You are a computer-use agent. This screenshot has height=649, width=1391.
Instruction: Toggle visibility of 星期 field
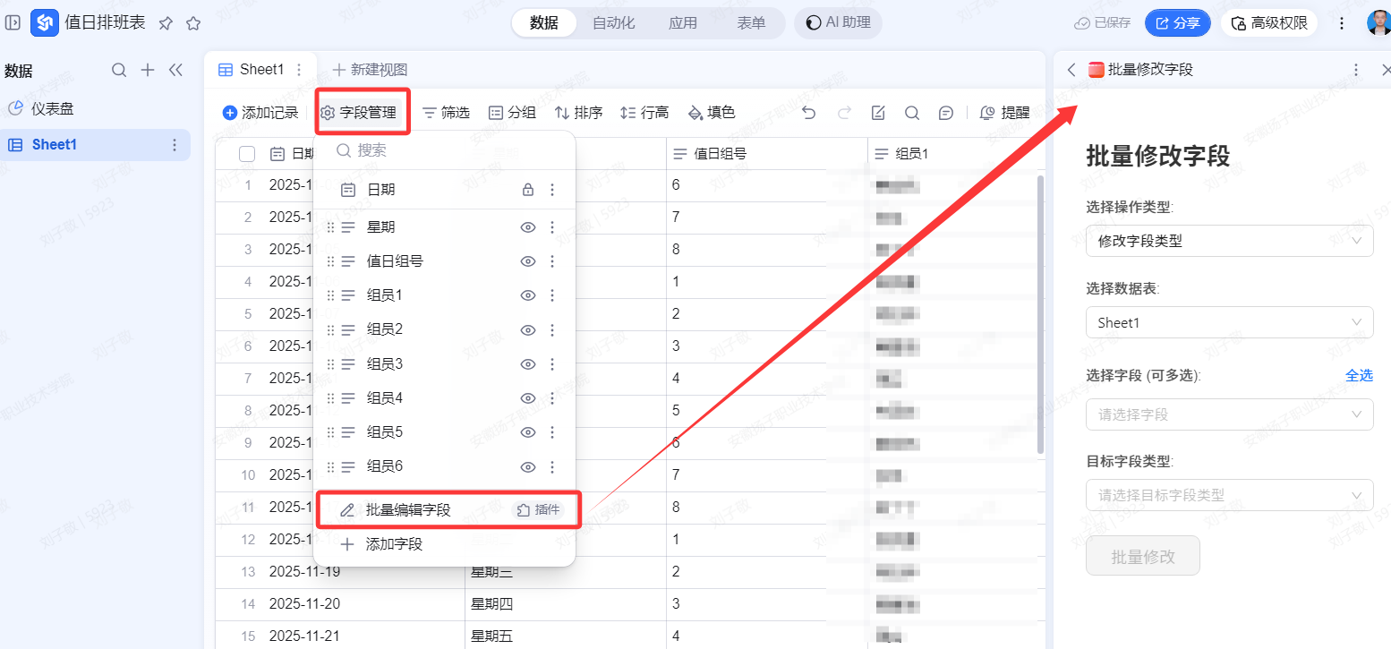coord(528,227)
